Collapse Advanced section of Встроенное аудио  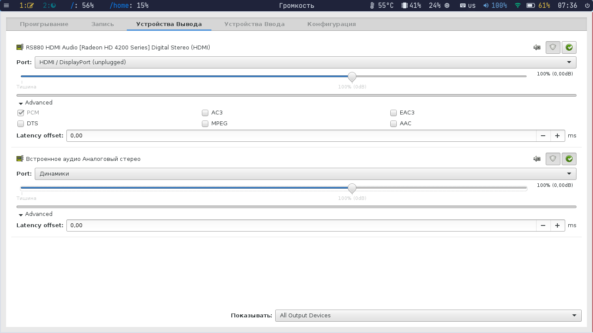(x=35, y=214)
